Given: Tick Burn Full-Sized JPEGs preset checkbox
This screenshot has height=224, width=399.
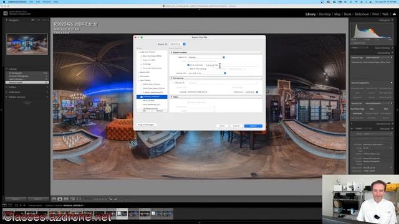Looking at the screenshot, I should pyautogui.click(x=142, y=56).
